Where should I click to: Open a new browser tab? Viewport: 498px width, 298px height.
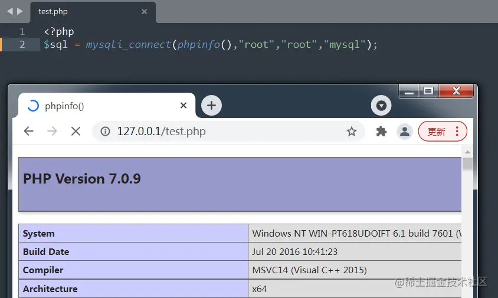(x=211, y=106)
